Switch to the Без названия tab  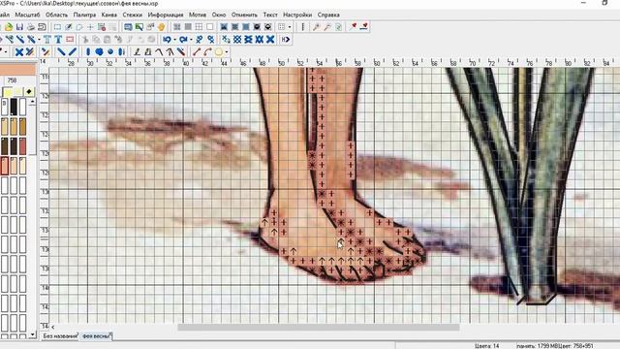pos(60,336)
